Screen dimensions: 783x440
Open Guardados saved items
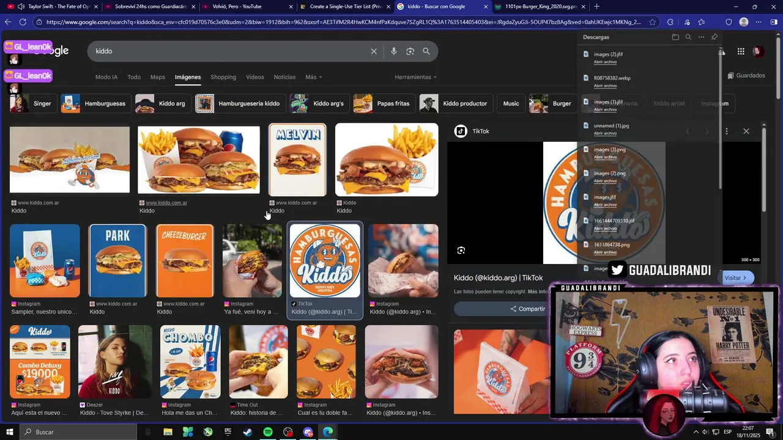pyautogui.click(x=746, y=76)
